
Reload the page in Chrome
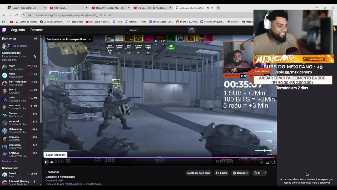16,15
